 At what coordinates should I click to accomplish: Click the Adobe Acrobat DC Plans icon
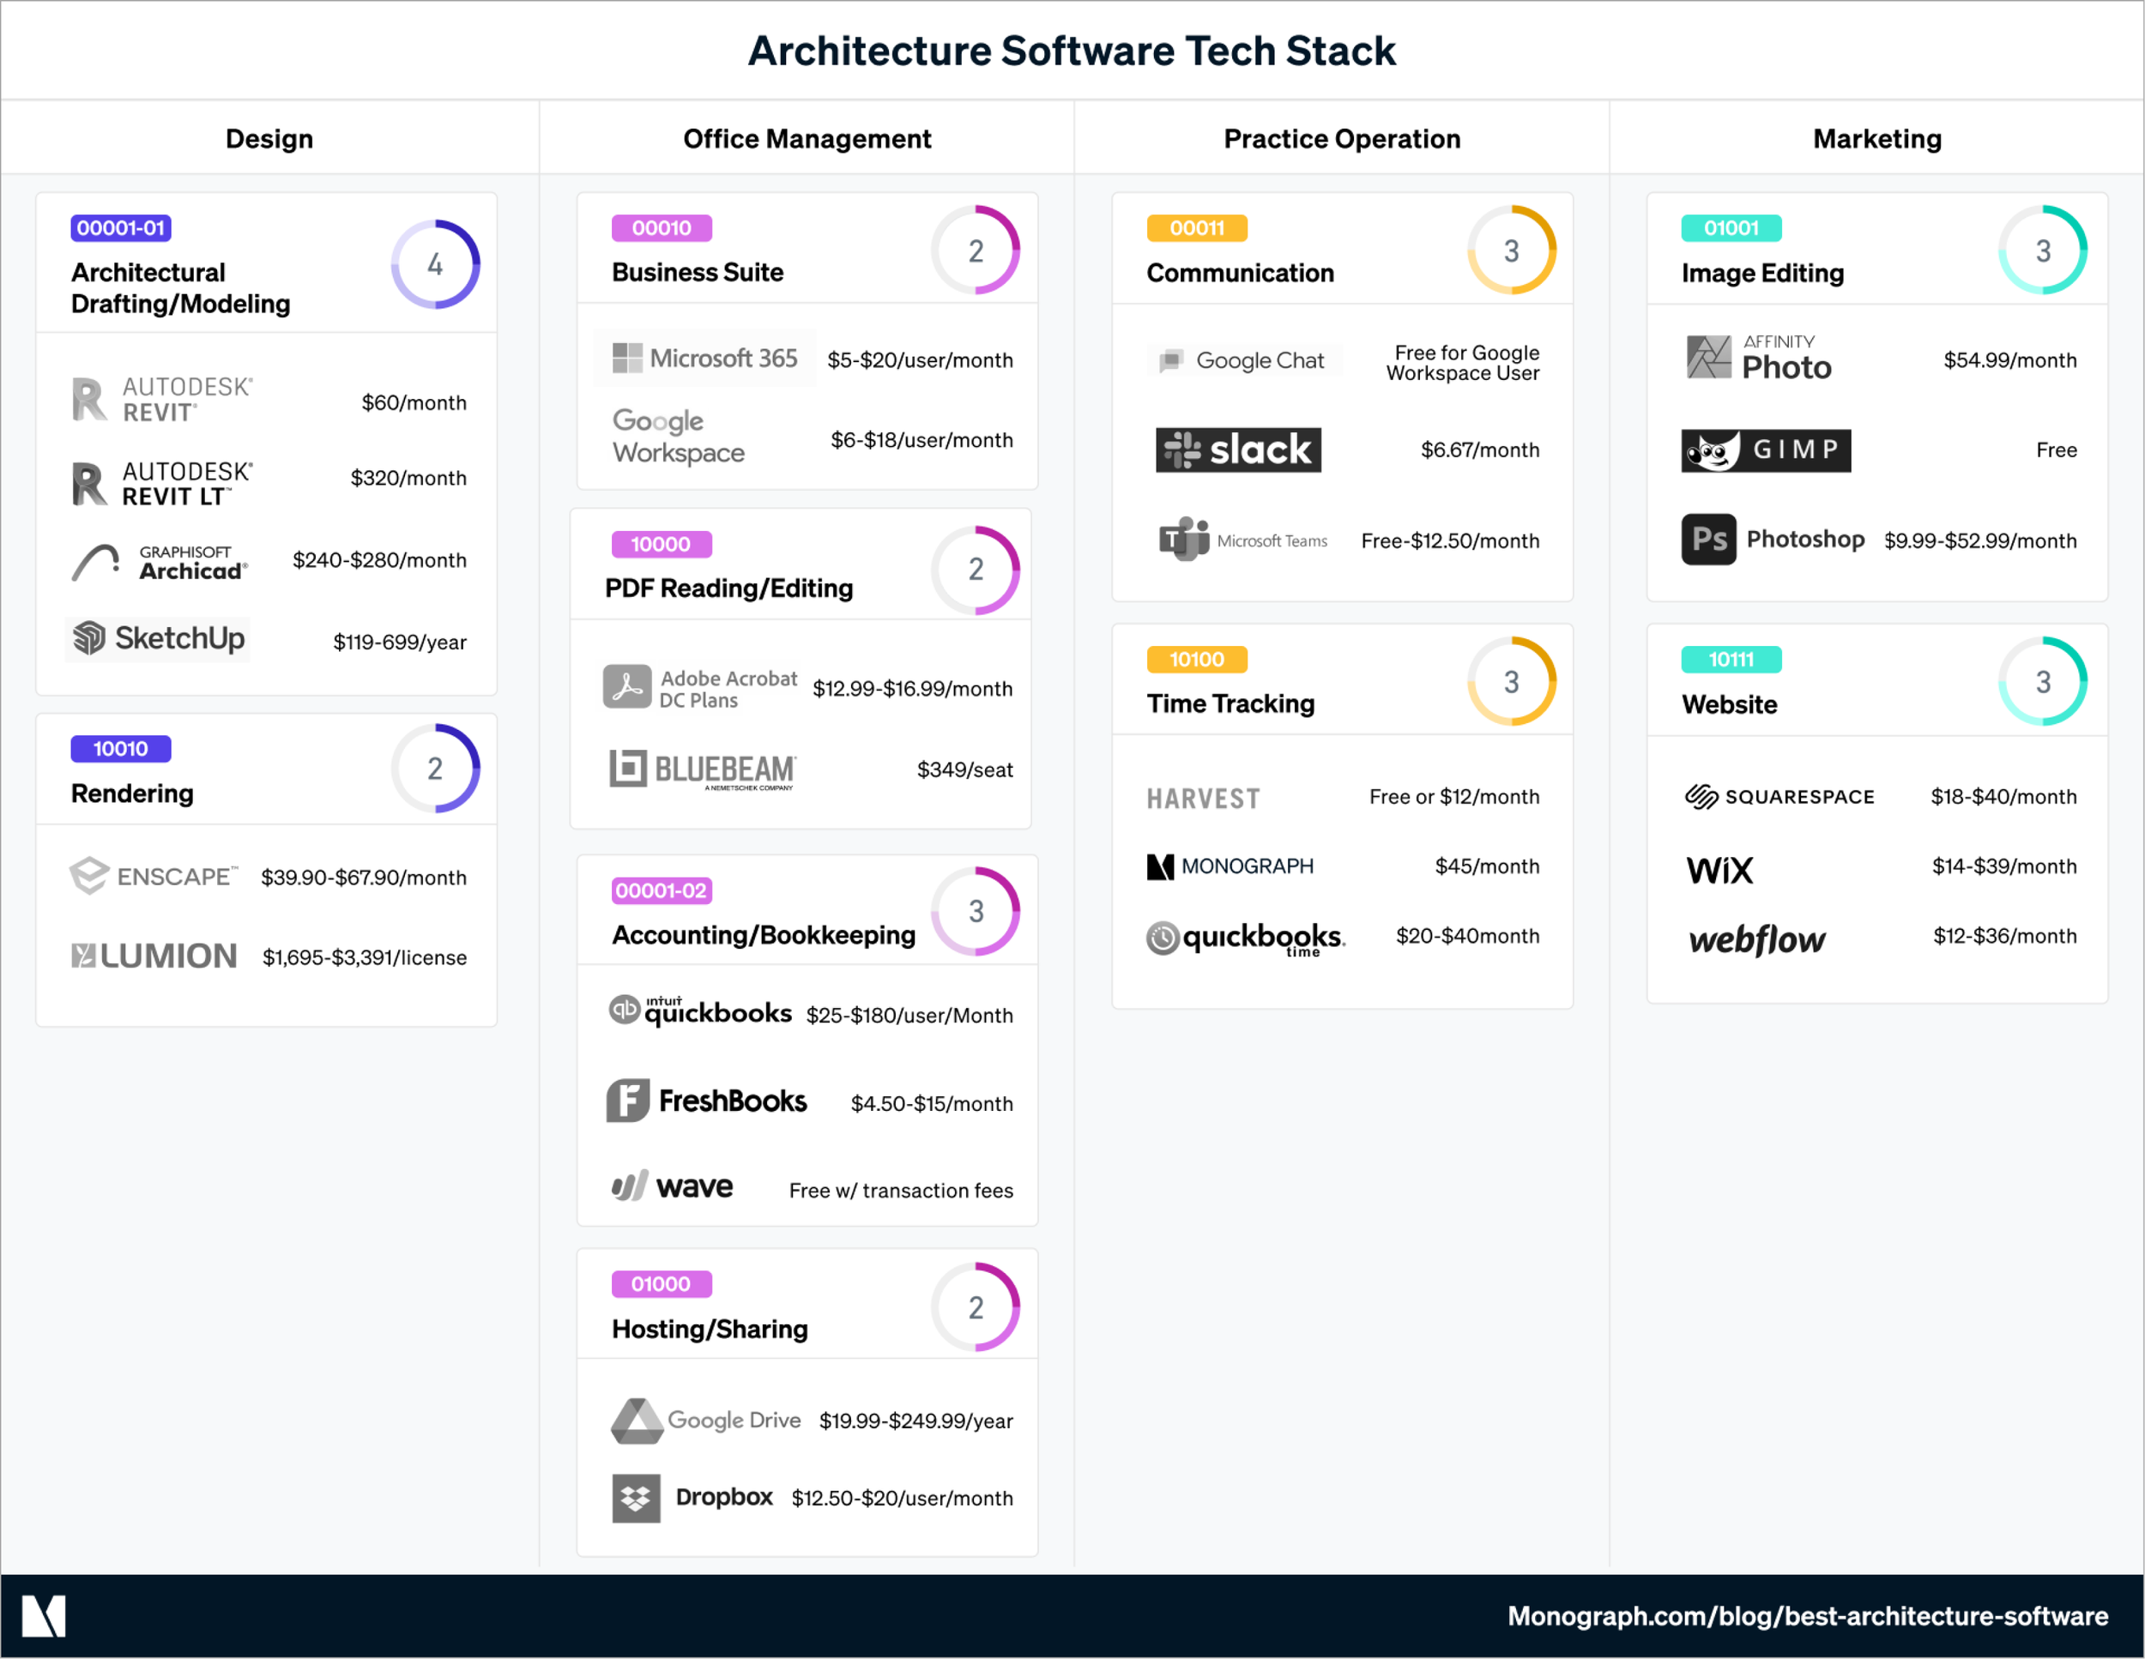pyautogui.click(x=626, y=687)
